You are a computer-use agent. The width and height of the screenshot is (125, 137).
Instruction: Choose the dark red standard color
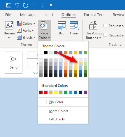click(41, 92)
